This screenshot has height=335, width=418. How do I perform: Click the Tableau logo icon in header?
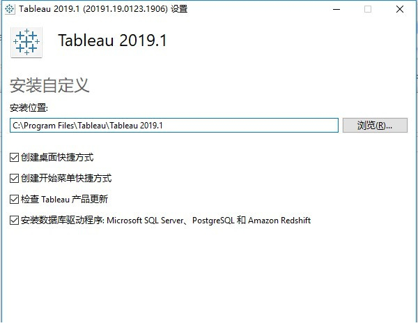click(x=26, y=42)
